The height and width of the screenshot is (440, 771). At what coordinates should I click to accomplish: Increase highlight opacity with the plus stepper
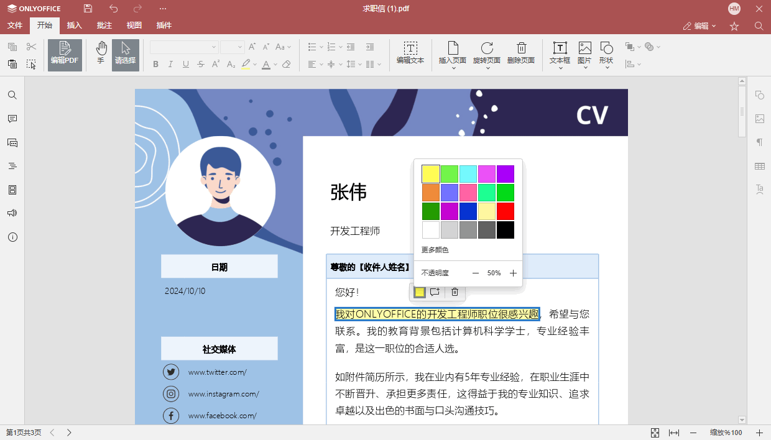[x=513, y=273]
